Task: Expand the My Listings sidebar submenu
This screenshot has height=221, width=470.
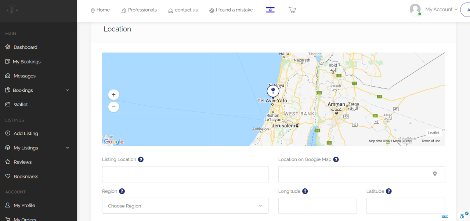Action: 67,148
